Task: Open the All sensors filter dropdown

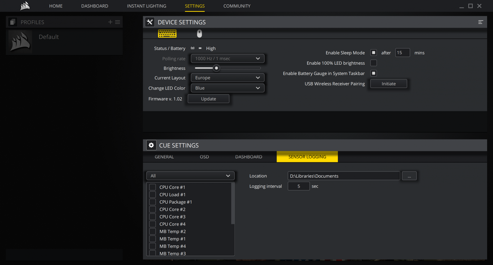Action: coord(190,176)
